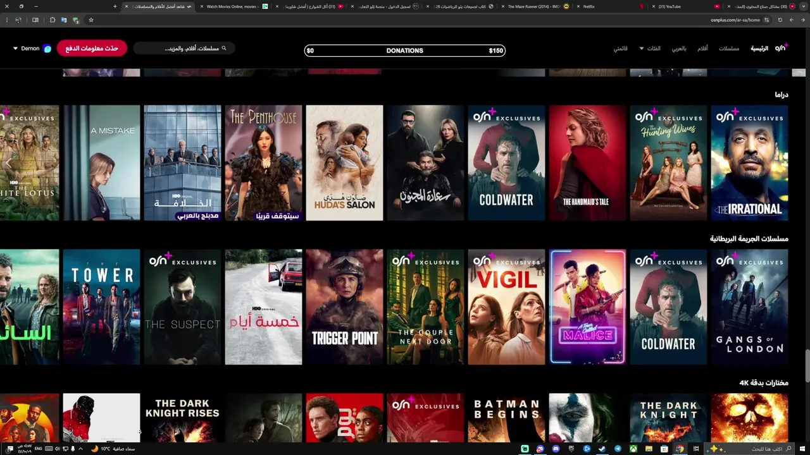The image size is (810, 455).
Task: Open Batman Begins poster
Action: 506,418
